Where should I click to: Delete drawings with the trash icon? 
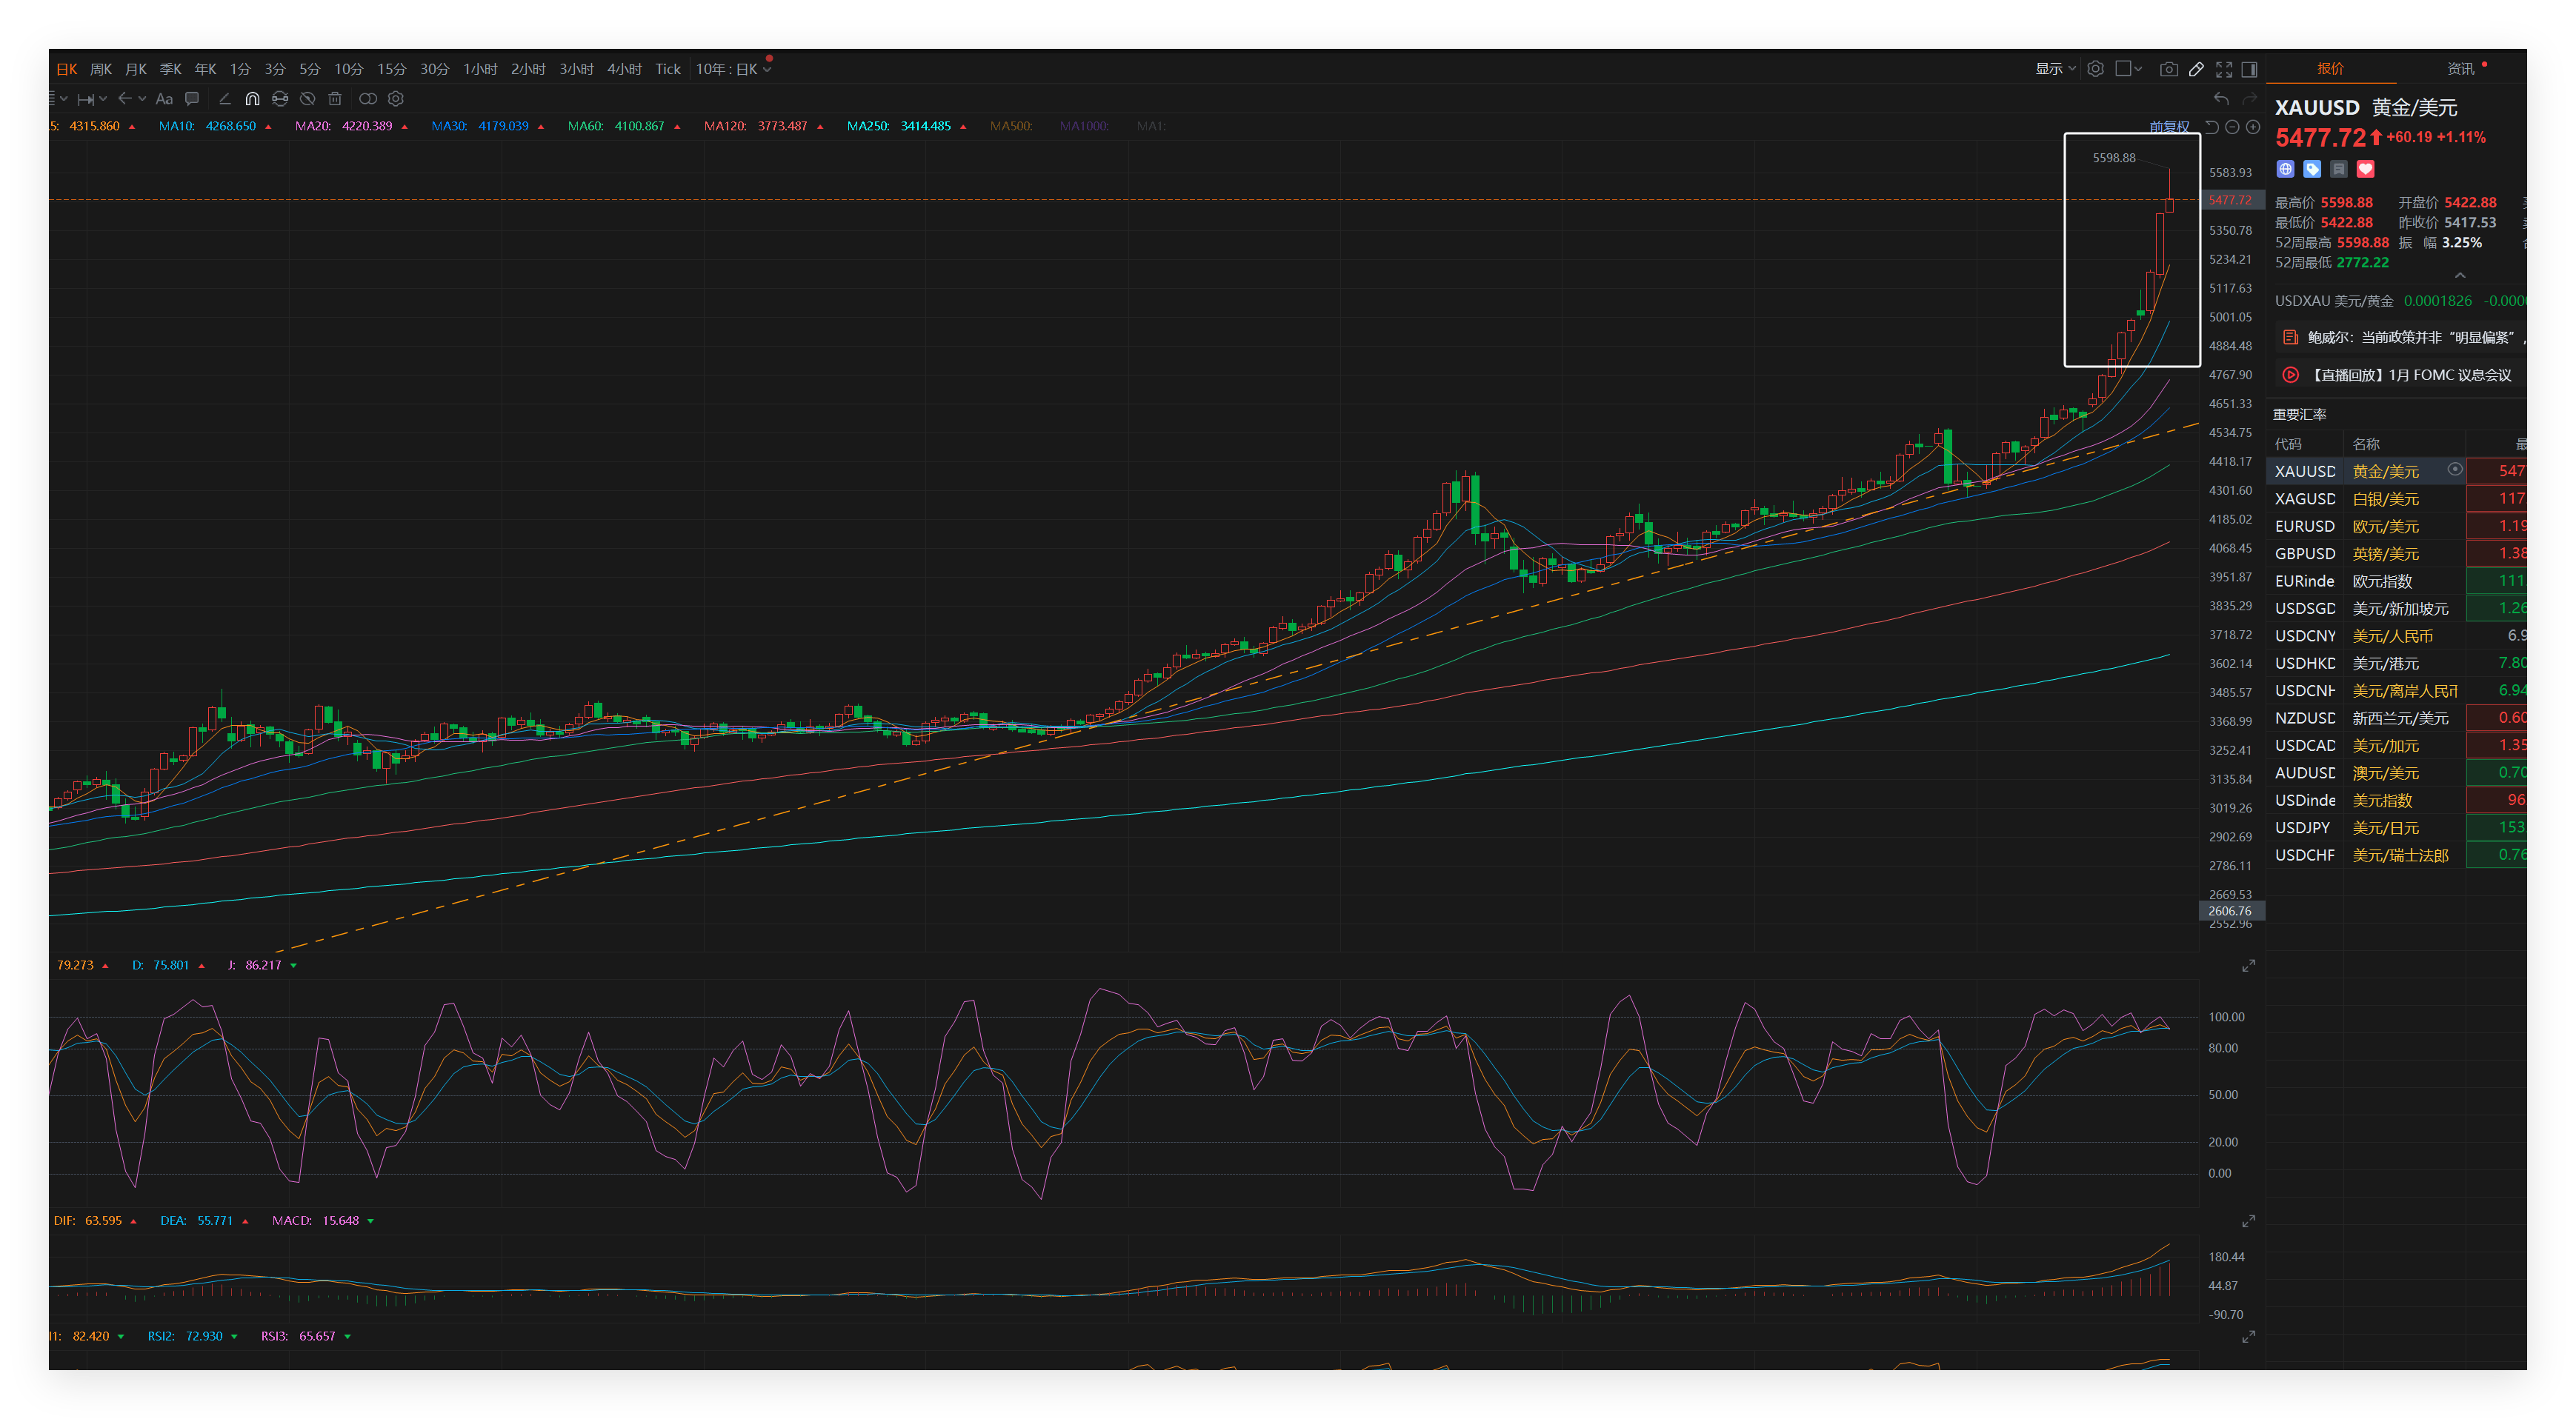[x=335, y=99]
